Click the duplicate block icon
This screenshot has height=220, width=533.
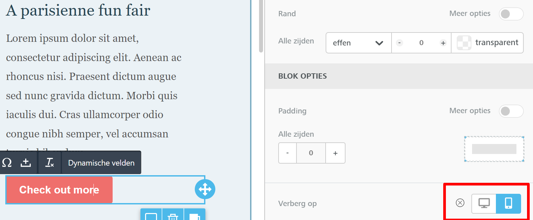click(x=194, y=216)
